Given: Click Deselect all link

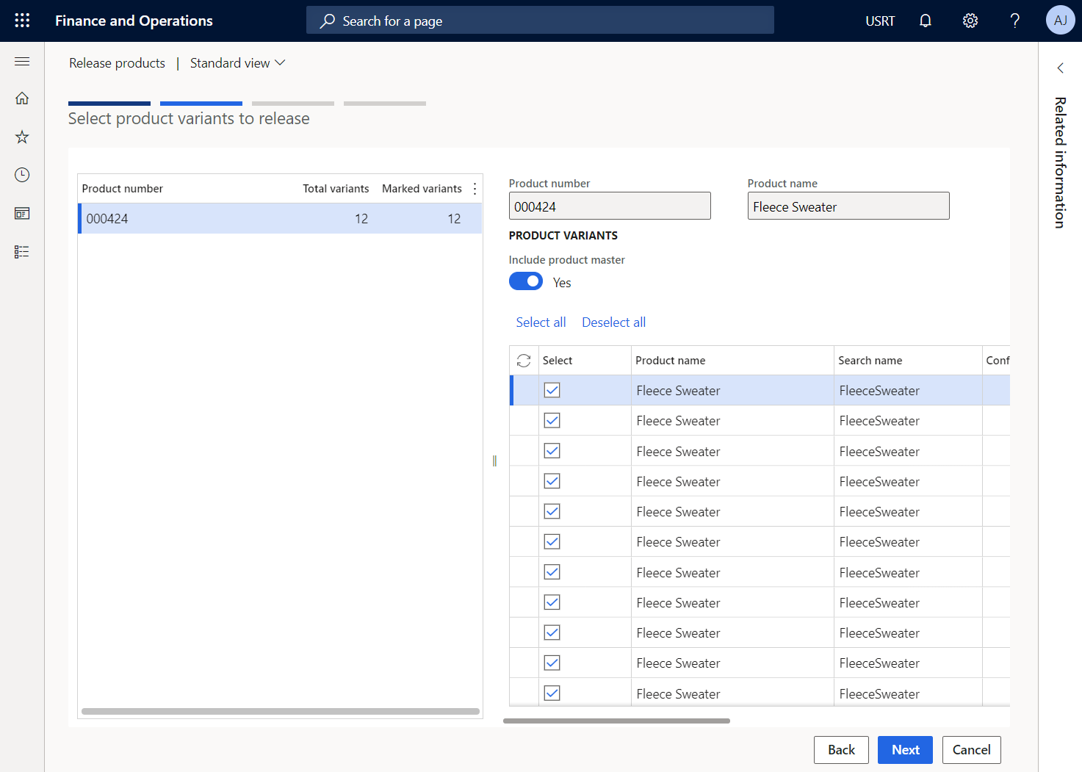Looking at the screenshot, I should 613,322.
